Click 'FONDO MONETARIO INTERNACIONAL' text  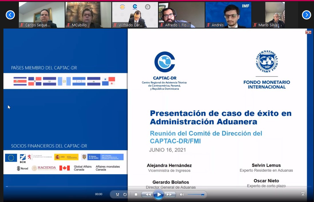click(267, 85)
